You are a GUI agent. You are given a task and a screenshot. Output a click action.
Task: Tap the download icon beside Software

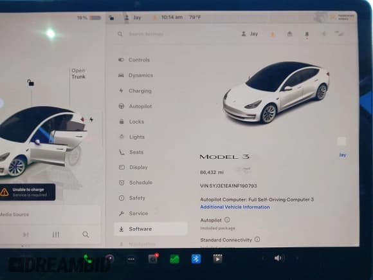coord(122,229)
